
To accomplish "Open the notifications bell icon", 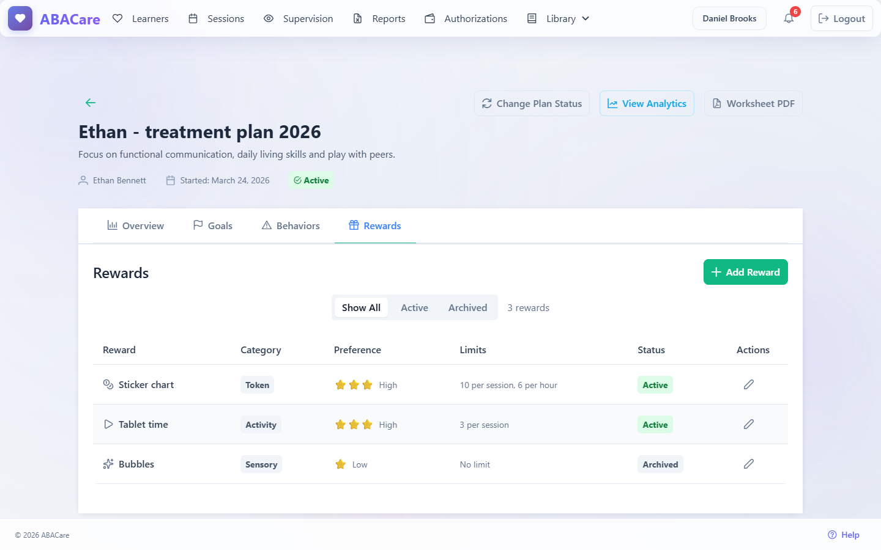I will point(789,18).
